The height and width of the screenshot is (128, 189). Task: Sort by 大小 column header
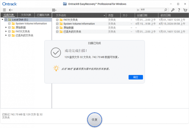coord(128,15)
